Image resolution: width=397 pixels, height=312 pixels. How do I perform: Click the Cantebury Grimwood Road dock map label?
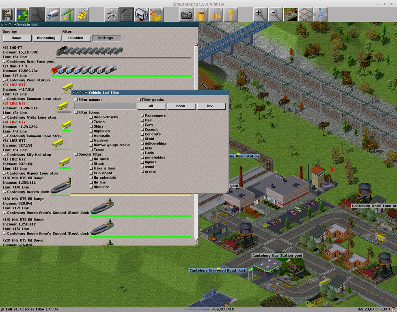218,271
